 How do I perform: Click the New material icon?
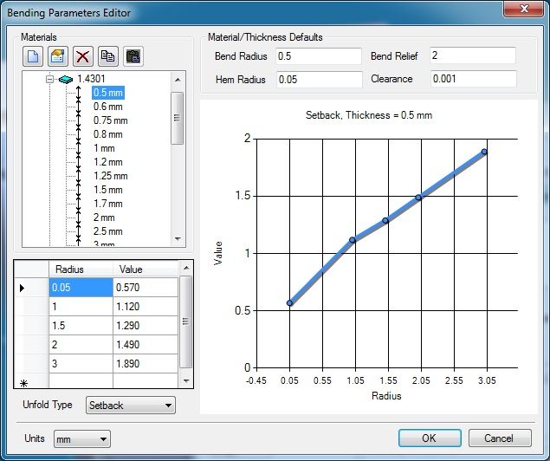click(33, 57)
